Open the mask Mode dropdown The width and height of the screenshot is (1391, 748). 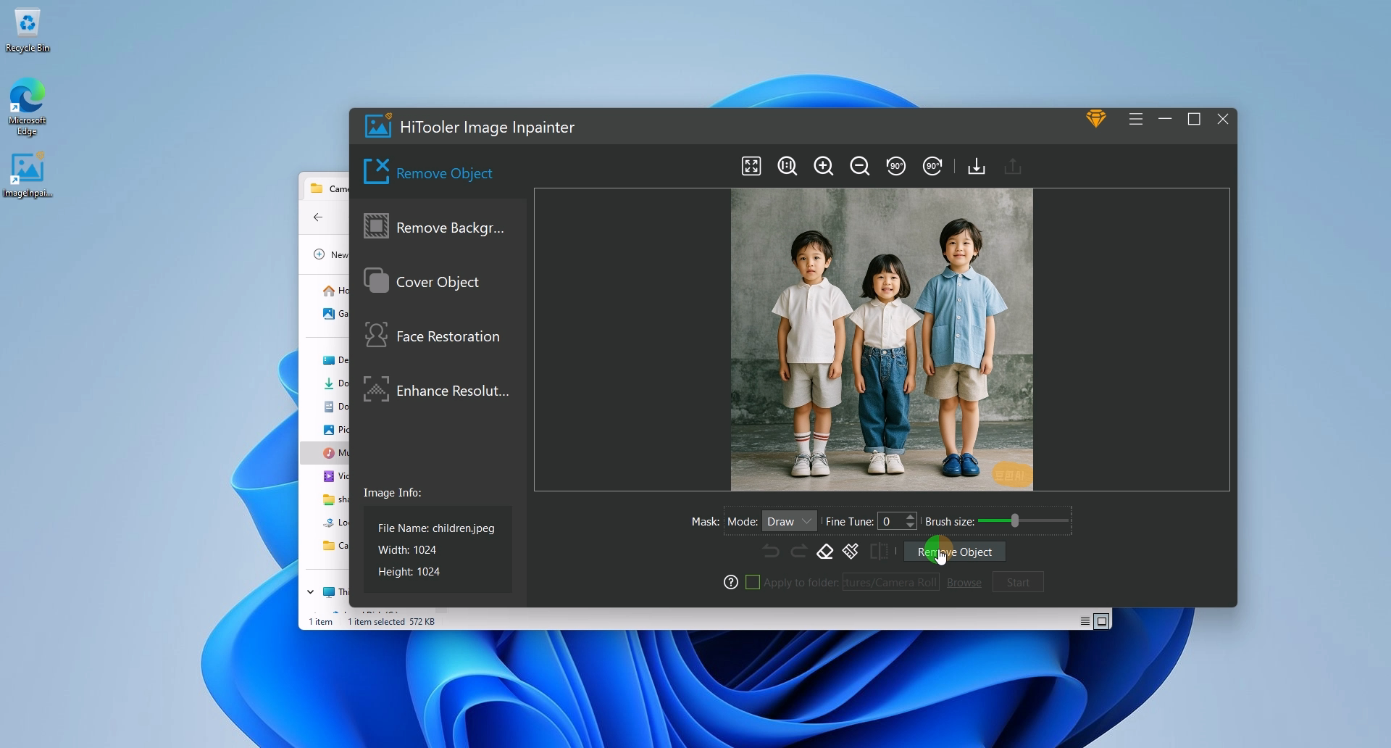[x=789, y=520]
